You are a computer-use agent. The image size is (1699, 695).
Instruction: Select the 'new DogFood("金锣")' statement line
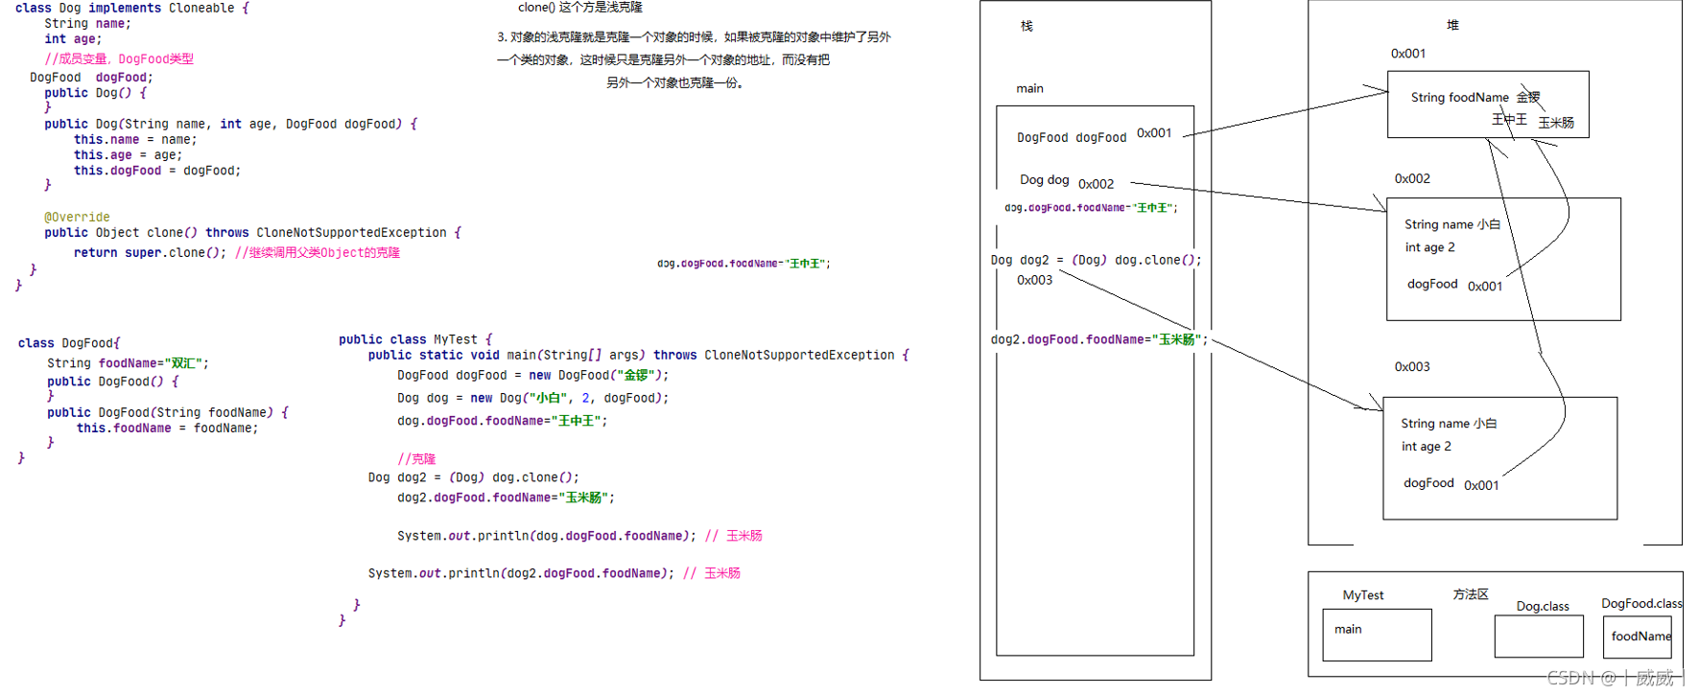click(x=533, y=376)
